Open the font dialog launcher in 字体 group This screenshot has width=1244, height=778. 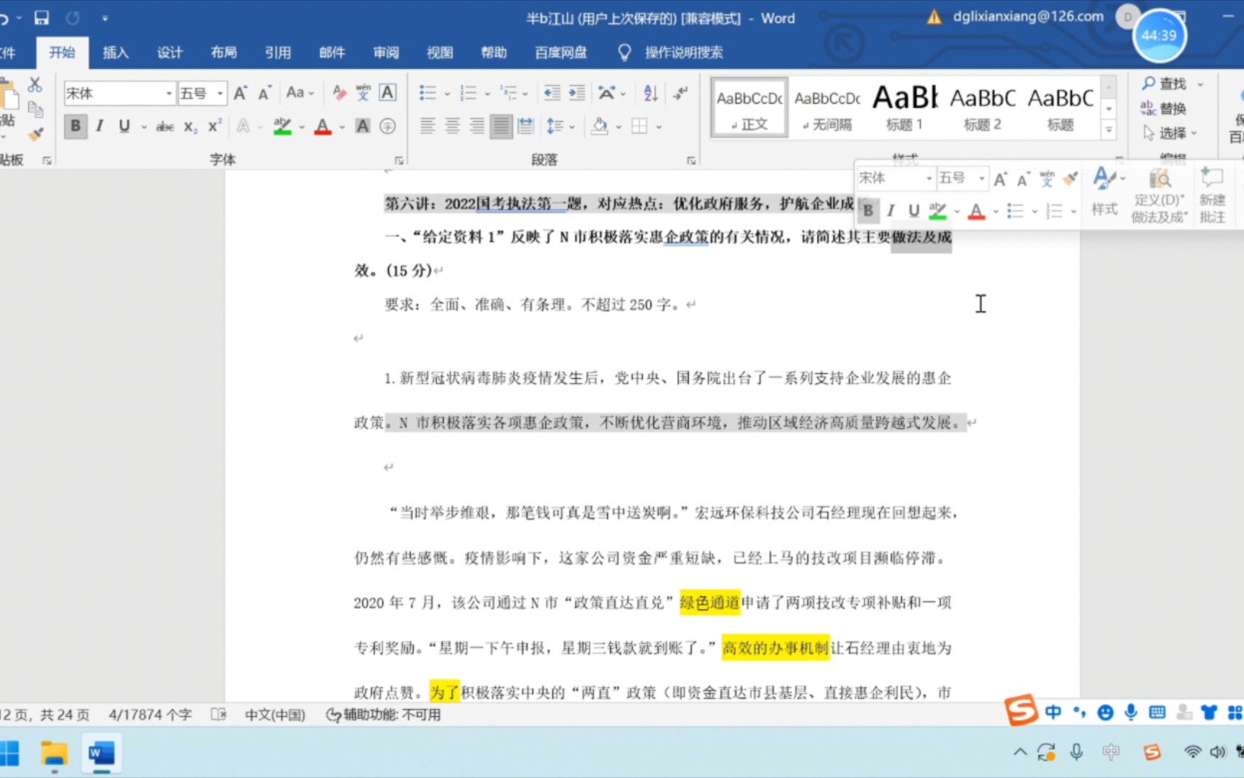pos(399,160)
